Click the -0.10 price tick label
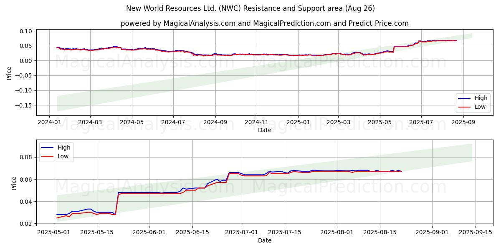This screenshot has width=501, height=250. [x=24, y=90]
